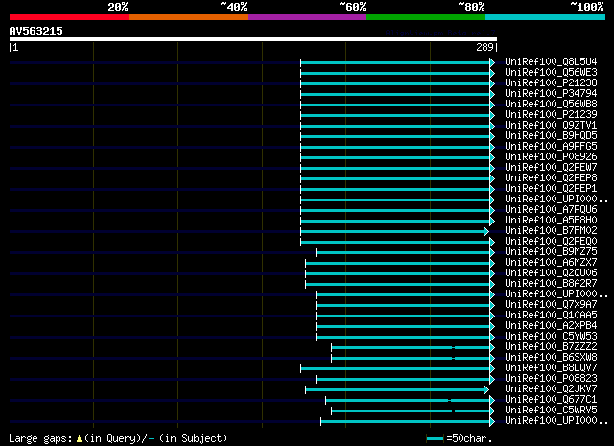The height and width of the screenshot is (446, 614).
Task: Select the UniRef100_P08823 label
Action: (551, 379)
